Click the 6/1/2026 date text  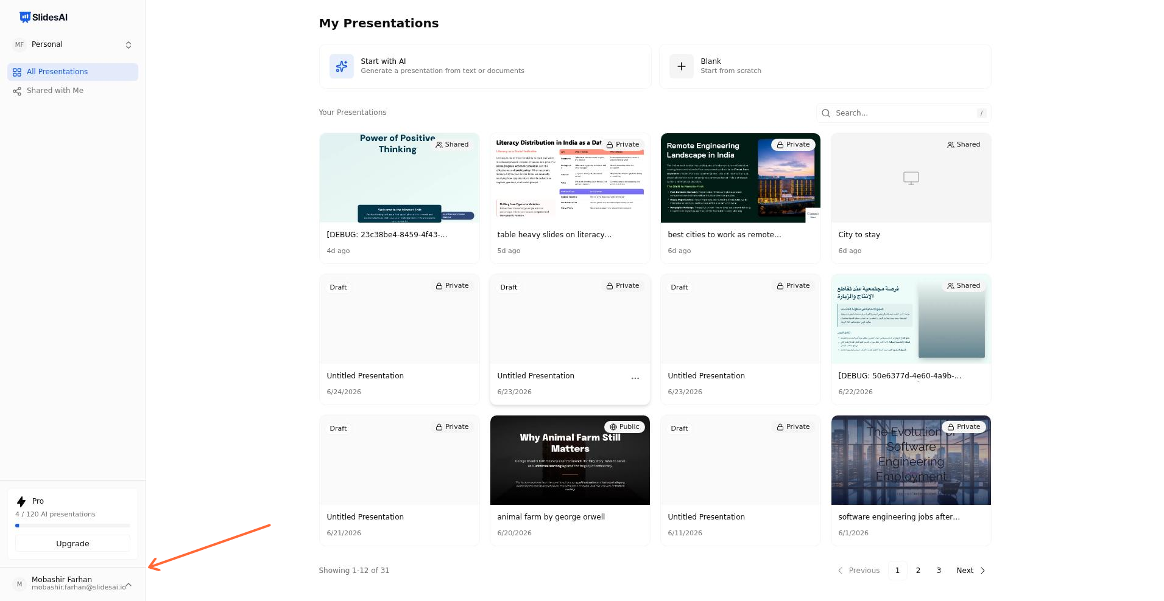tap(853, 533)
